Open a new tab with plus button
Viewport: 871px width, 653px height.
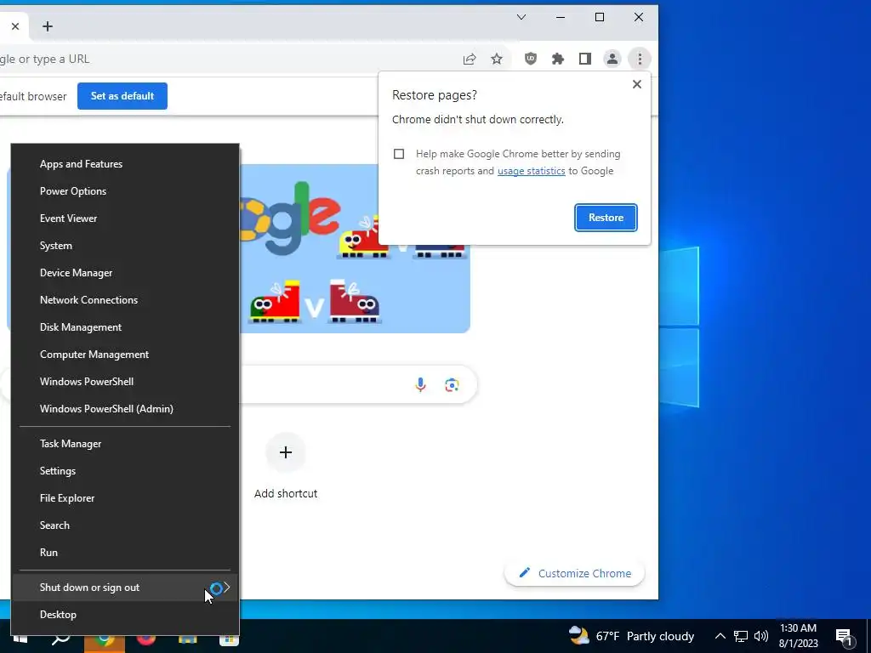pos(48,26)
